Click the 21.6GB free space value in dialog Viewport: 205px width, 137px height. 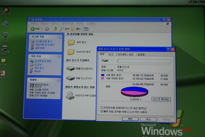[164, 79]
